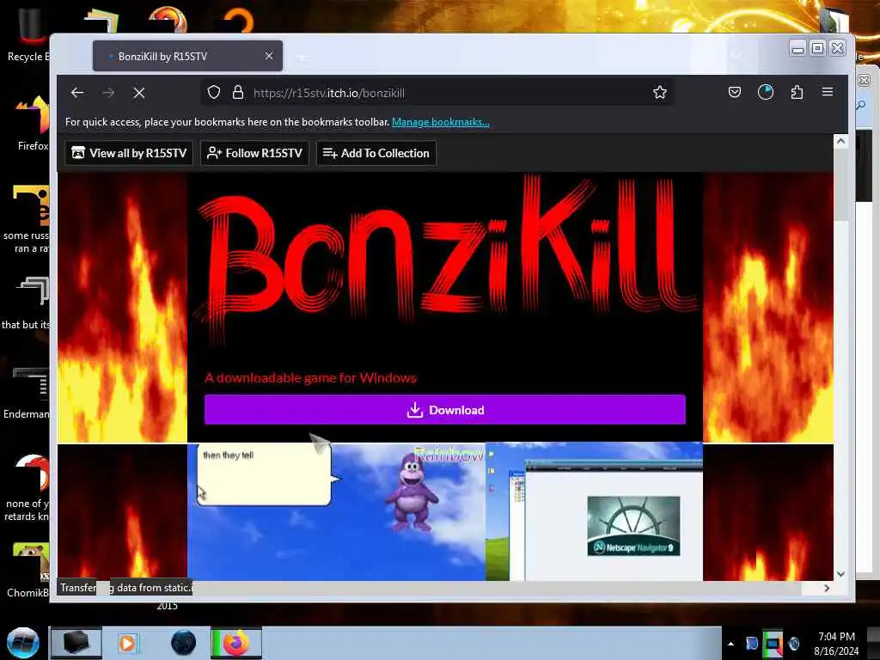Open the Netscape Navigator 9 screenshot thumbnail
Viewport: 880px width, 660px height.
tap(594, 511)
